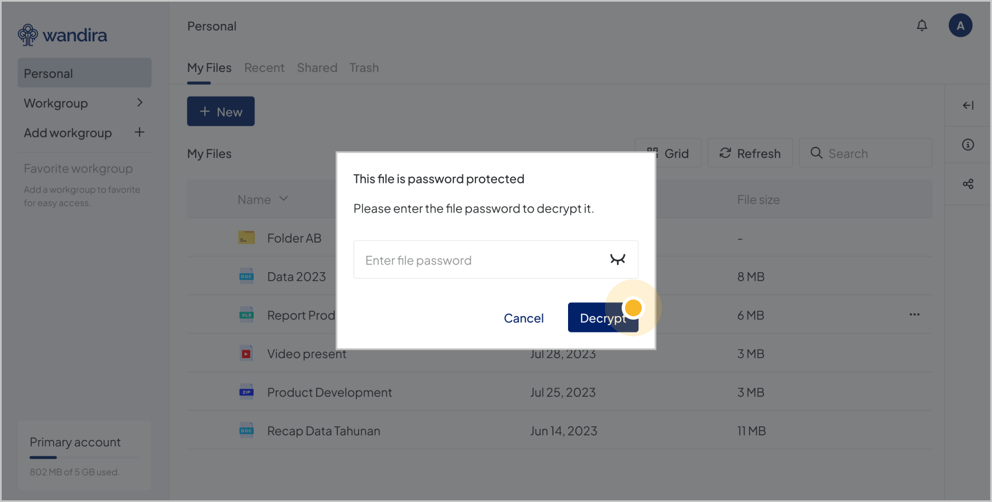Open more options for Report file
This screenshot has height=502, width=992.
[914, 315]
